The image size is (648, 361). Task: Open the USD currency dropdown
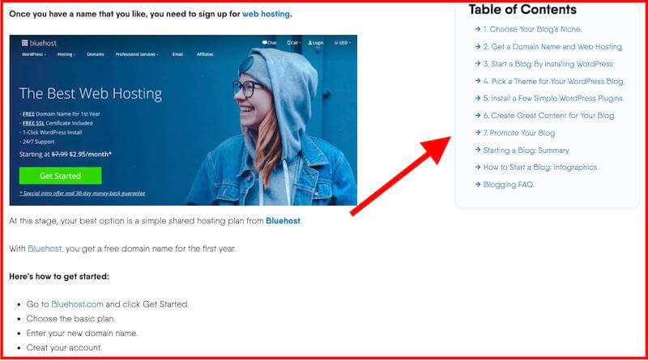[342, 43]
